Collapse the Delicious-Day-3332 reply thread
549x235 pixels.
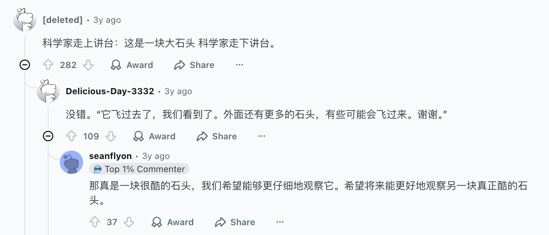tap(48, 136)
